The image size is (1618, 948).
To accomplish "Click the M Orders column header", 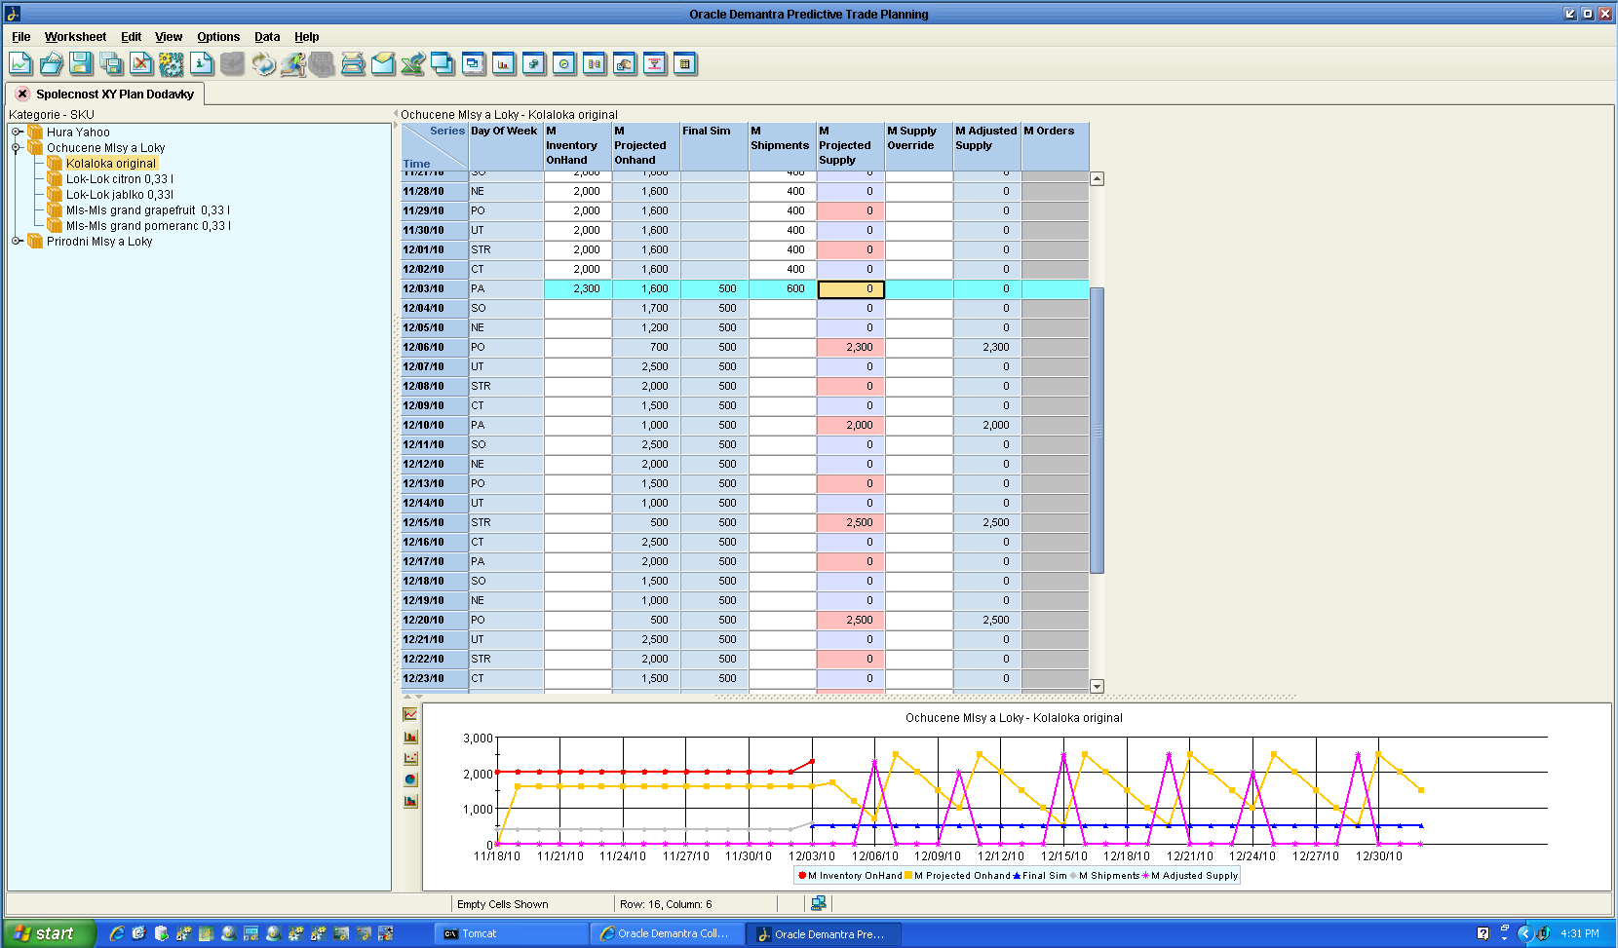I will pos(1055,146).
